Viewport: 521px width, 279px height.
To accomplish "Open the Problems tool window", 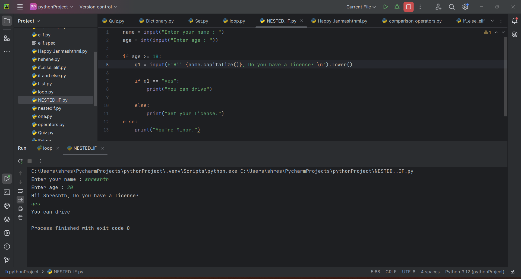I will (7, 246).
